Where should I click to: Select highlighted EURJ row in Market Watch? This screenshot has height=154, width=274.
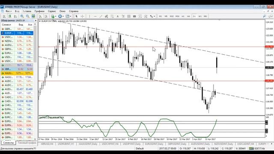[x=17, y=33]
